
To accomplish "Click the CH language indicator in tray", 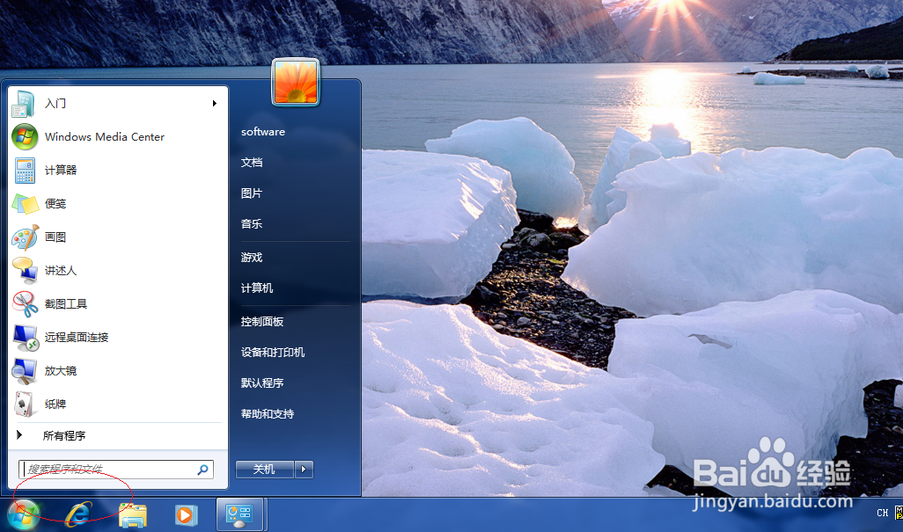I will (882, 513).
